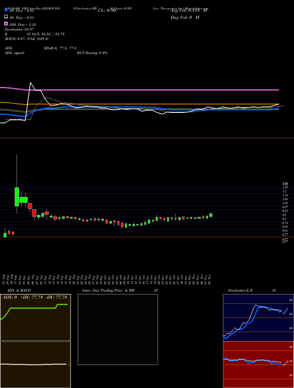Click the 'Intra Day Trading Price & MR' panel title
The width and height of the screenshot is (294, 388).
point(108,290)
